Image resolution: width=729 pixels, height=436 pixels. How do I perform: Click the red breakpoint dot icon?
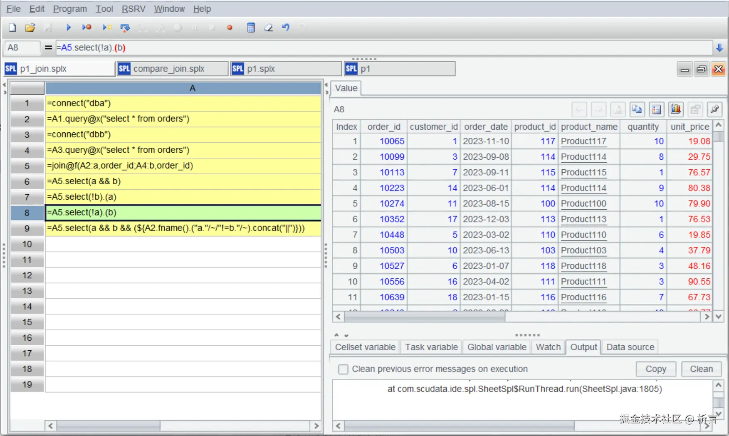click(x=230, y=28)
